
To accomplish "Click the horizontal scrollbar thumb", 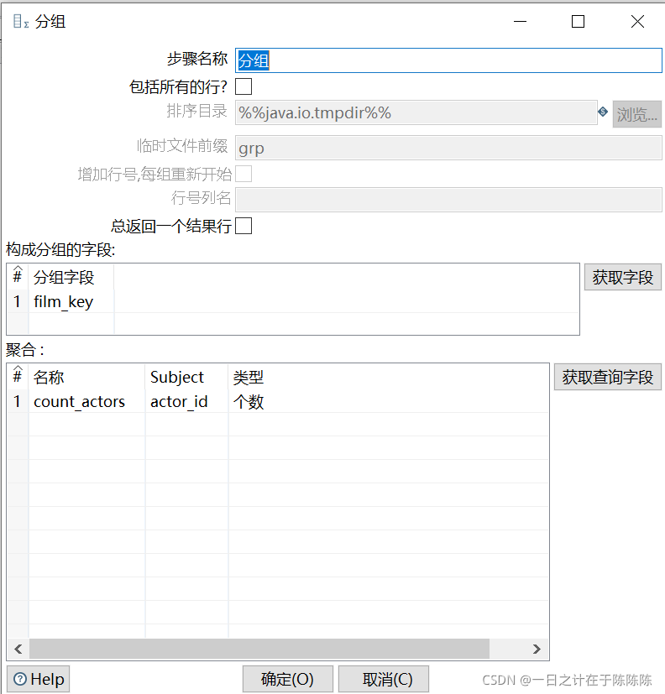I will click(x=259, y=649).
